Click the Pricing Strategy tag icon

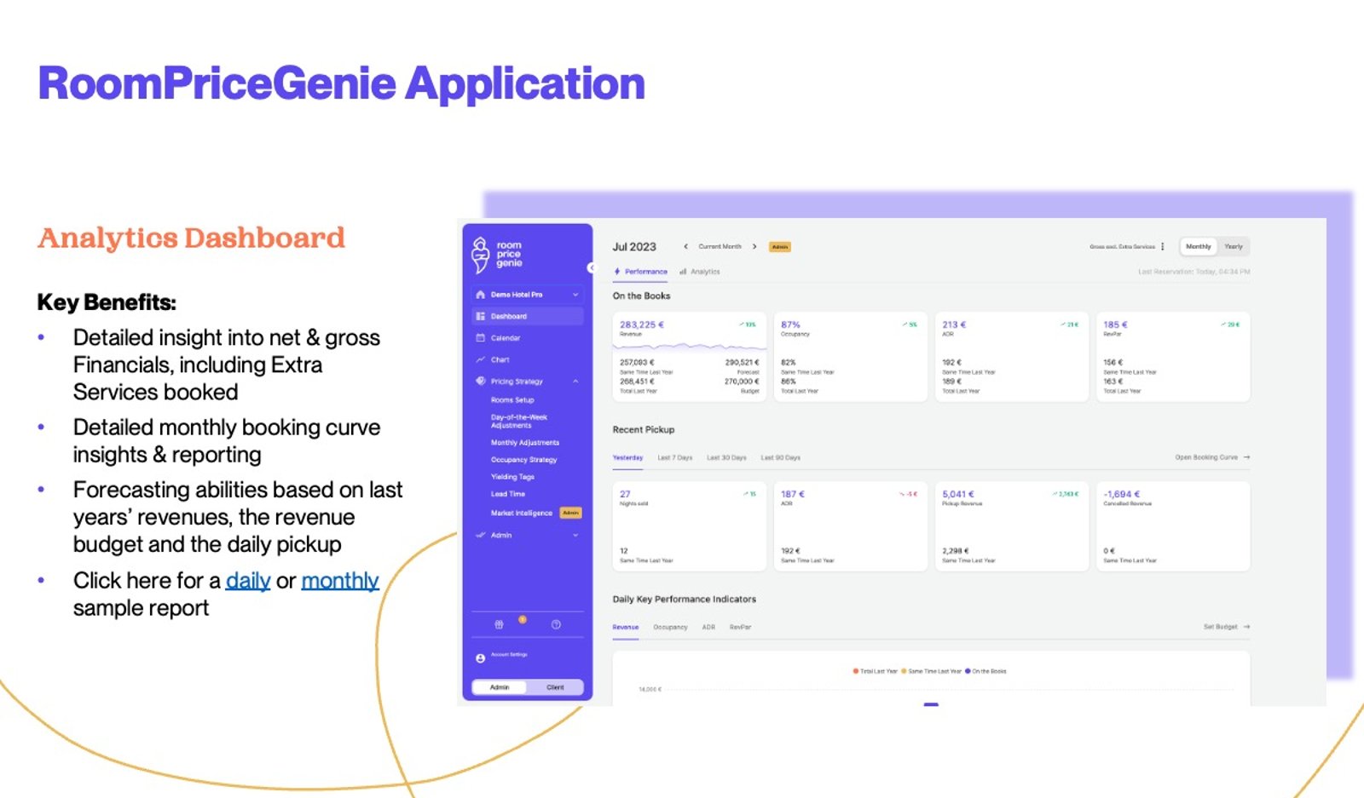click(x=480, y=381)
